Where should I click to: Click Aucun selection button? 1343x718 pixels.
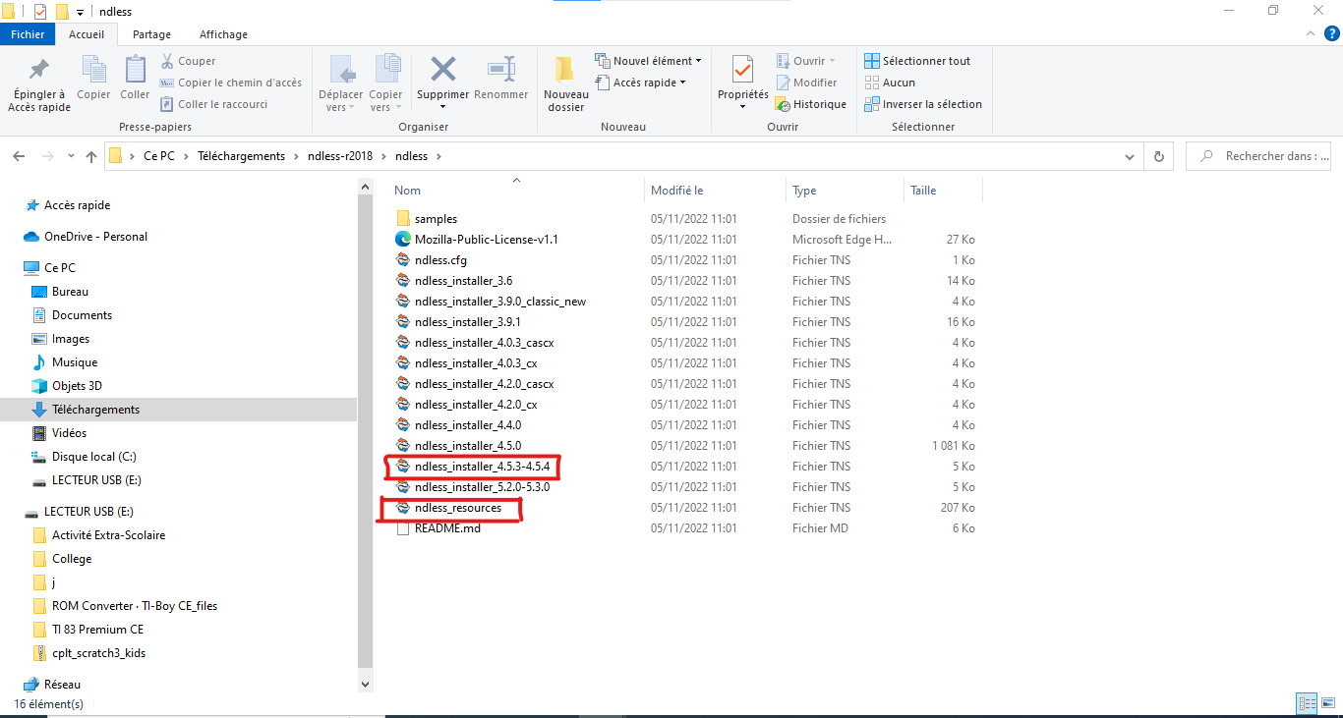[x=890, y=83]
